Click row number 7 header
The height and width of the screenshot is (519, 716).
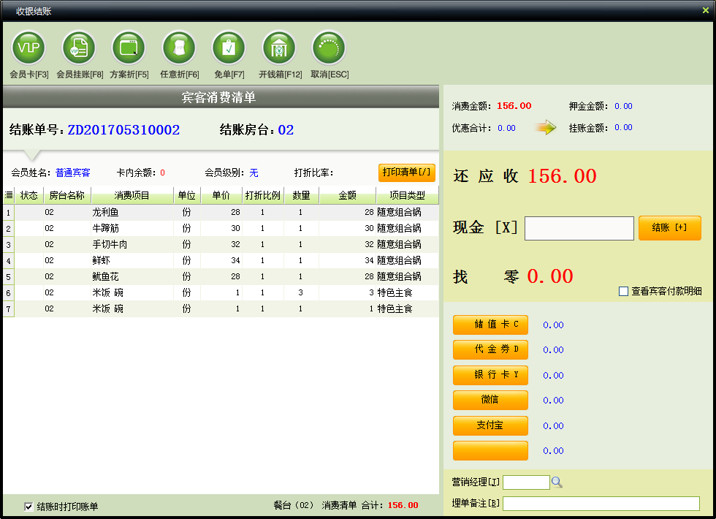pyautogui.click(x=9, y=308)
